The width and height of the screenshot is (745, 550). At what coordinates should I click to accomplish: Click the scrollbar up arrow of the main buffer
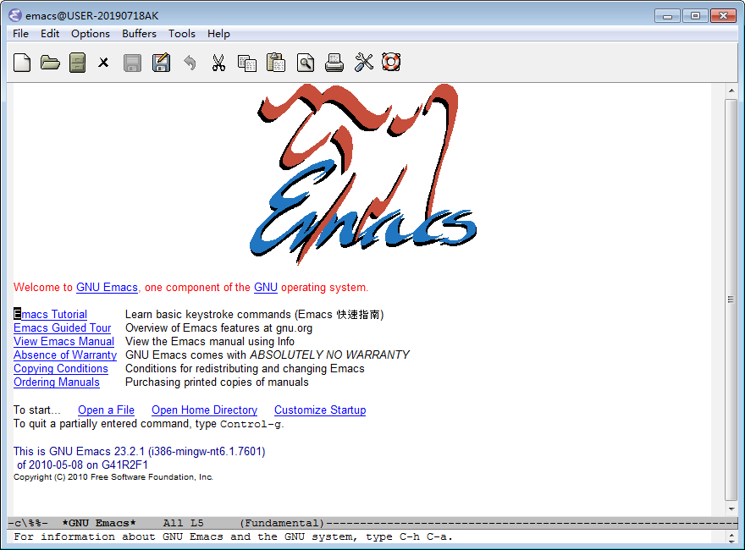731,91
